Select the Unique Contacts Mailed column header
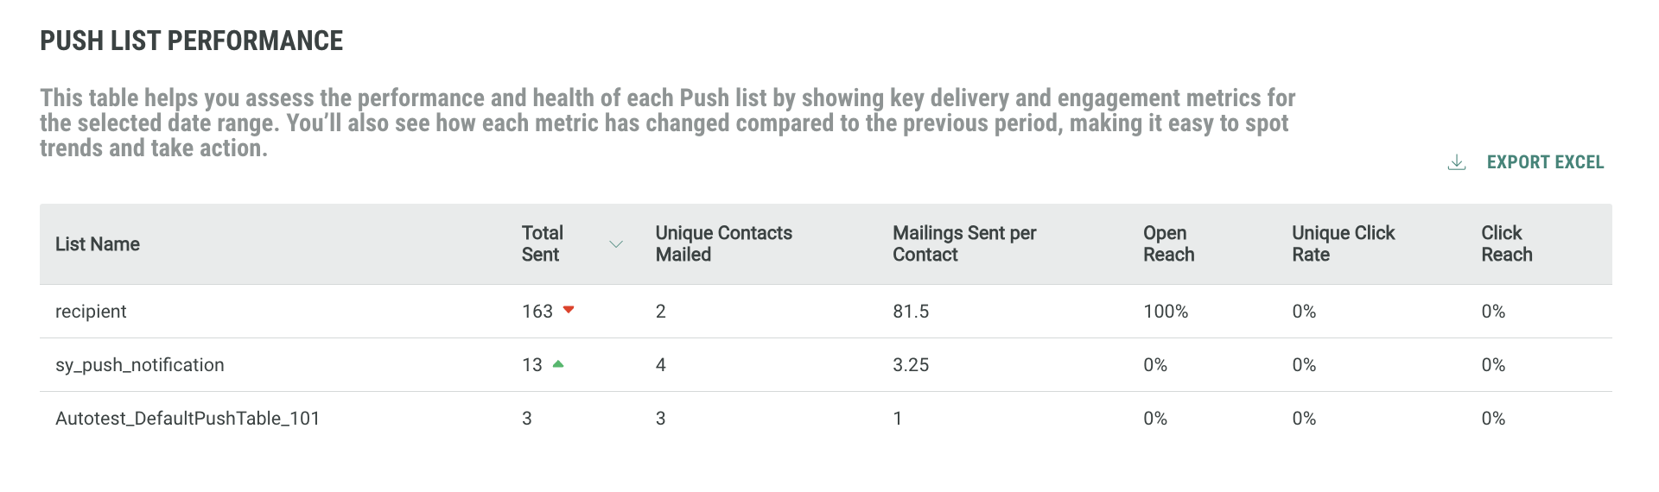The width and height of the screenshot is (1659, 492). [x=723, y=244]
